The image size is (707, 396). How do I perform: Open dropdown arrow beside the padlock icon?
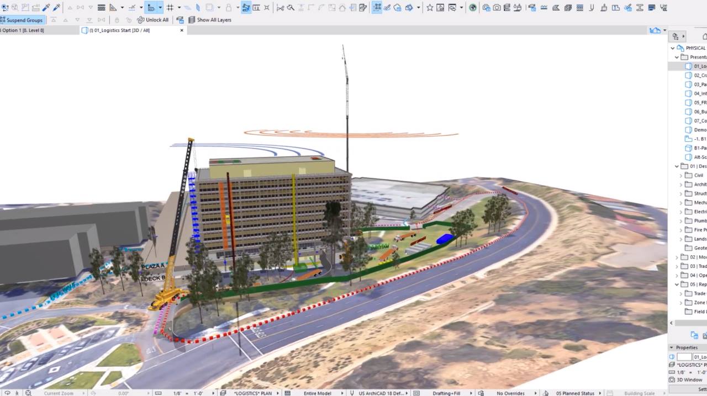click(x=238, y=8)
